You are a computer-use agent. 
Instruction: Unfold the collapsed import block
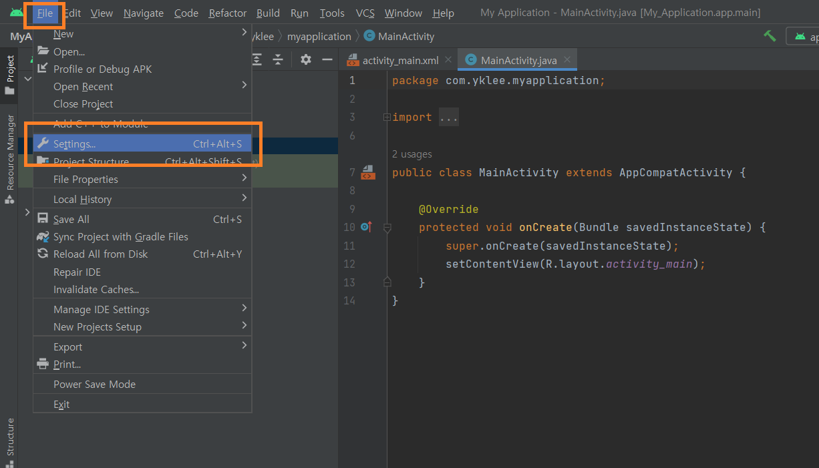click(x=387, y=117)
